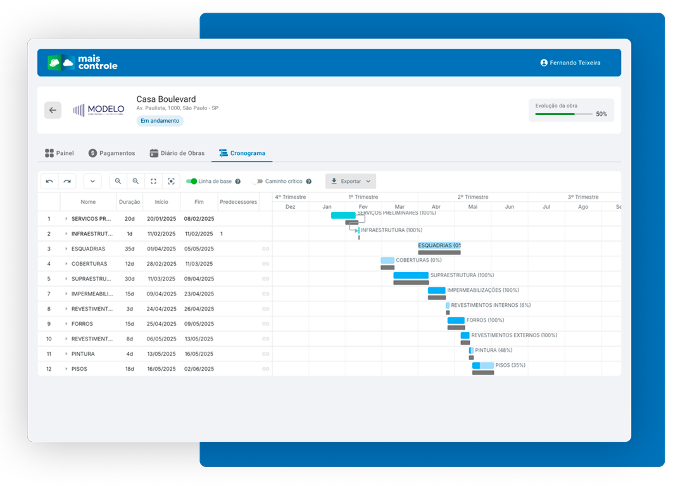Screen dimensions: 673x486
Task: Click the undo arrow in the toolbar
Action: coord(49,182)
